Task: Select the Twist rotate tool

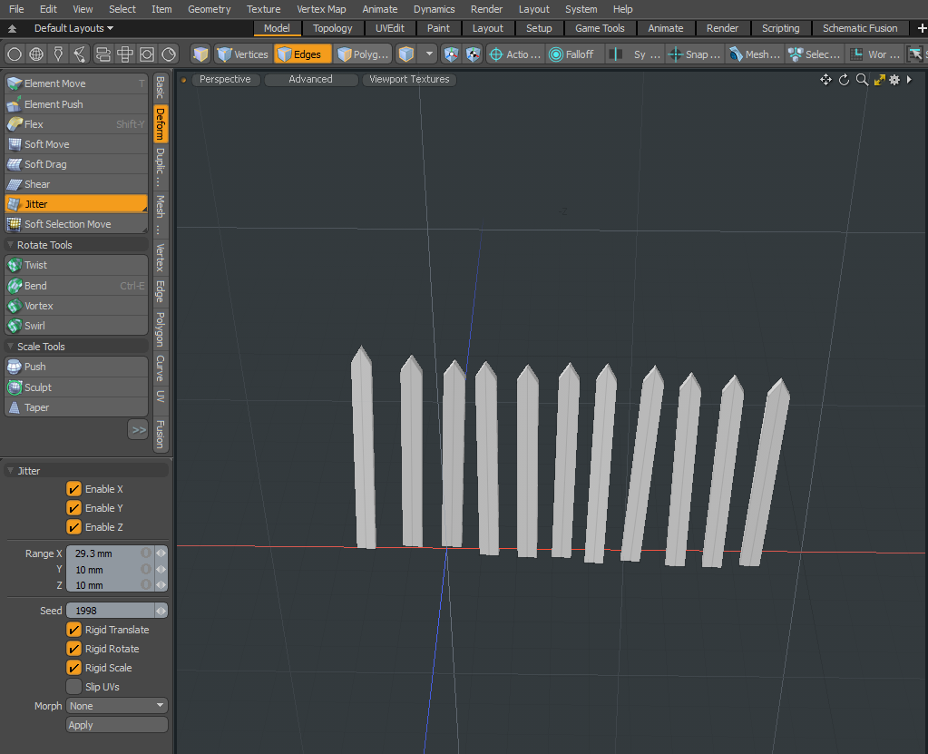Action: click(36, 265)
